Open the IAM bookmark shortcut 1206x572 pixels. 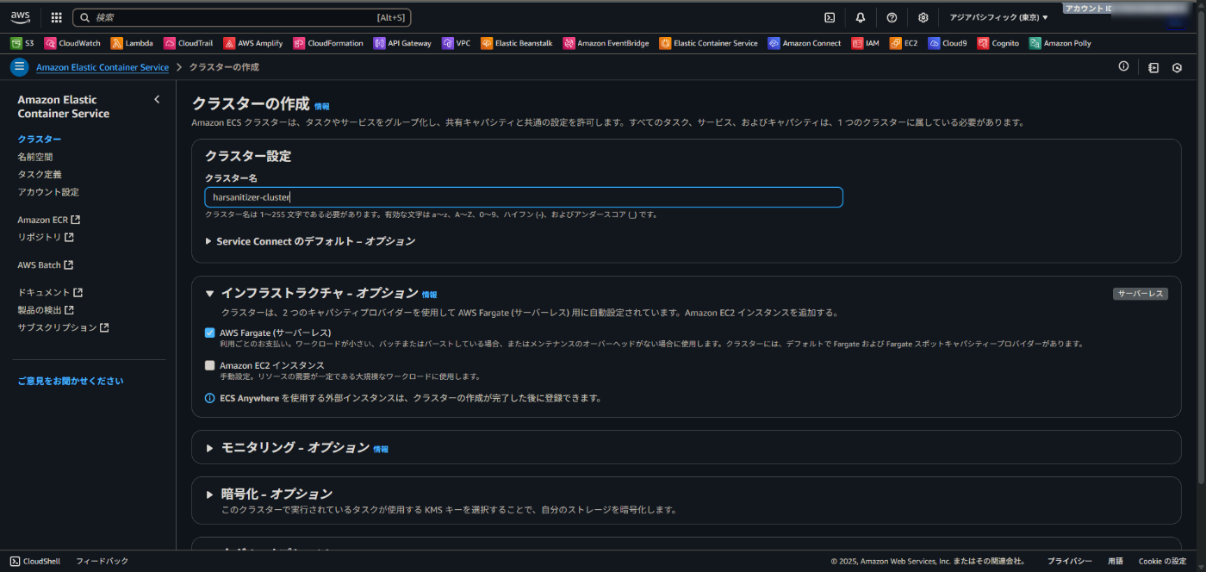866,43
